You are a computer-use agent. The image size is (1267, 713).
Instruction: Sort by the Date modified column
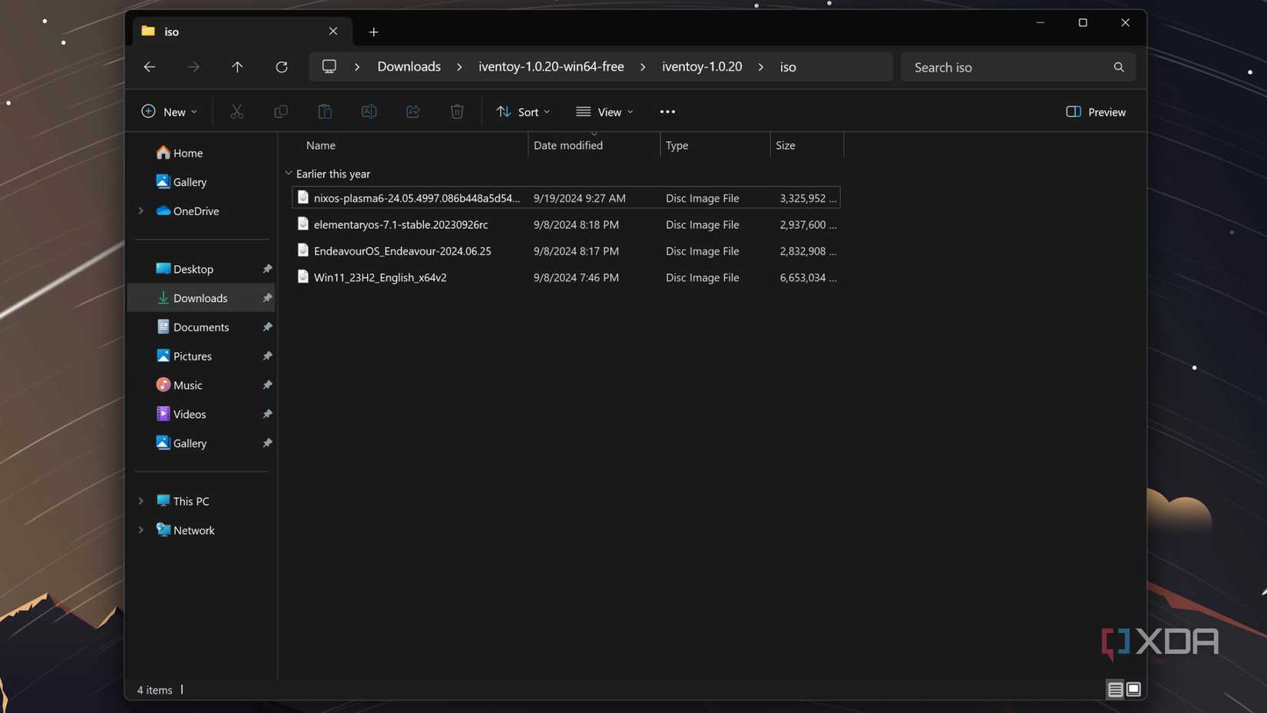(x=594, y=145)
